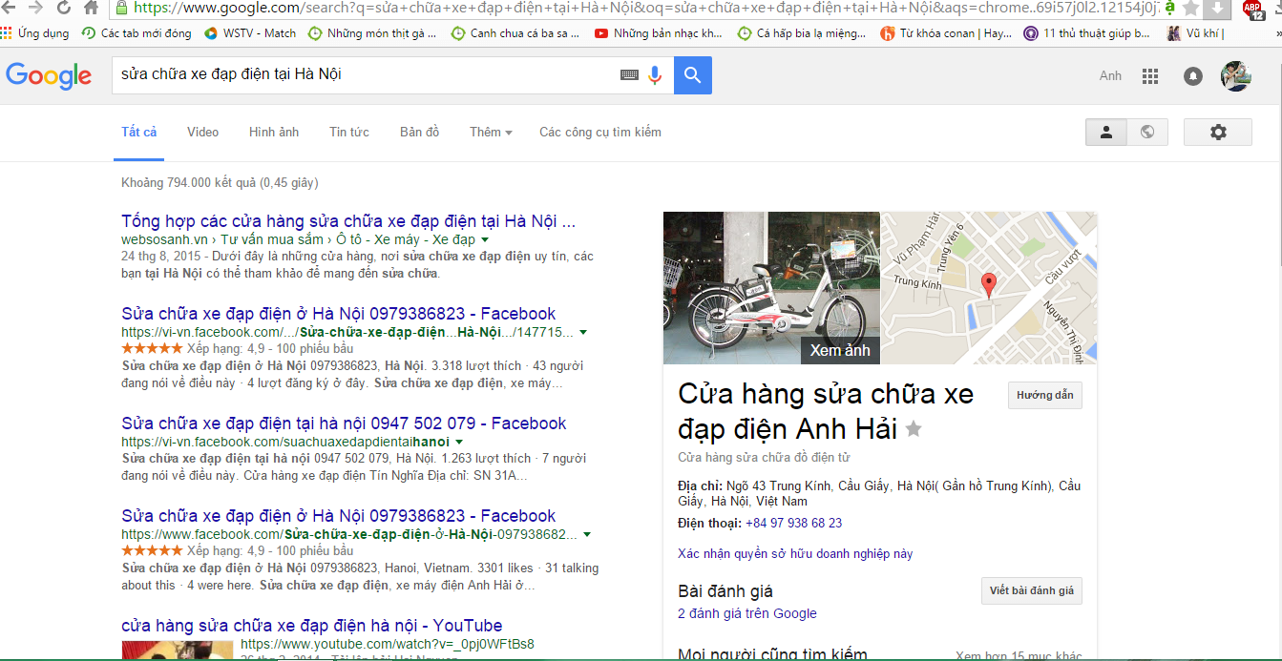Click the Viết bài đánh giá button
The width and height of the screenshot is (1282, 661).
click(1031, 590)
